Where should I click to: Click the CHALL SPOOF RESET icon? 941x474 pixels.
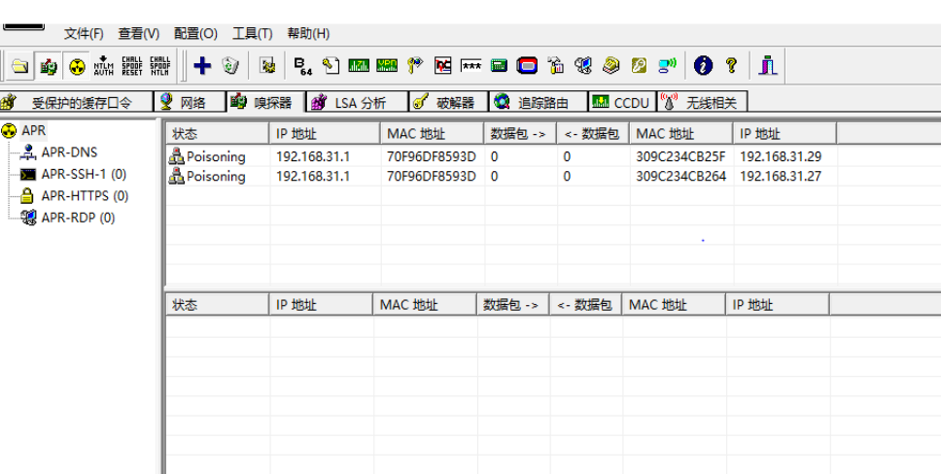click(x=132, y=65)
